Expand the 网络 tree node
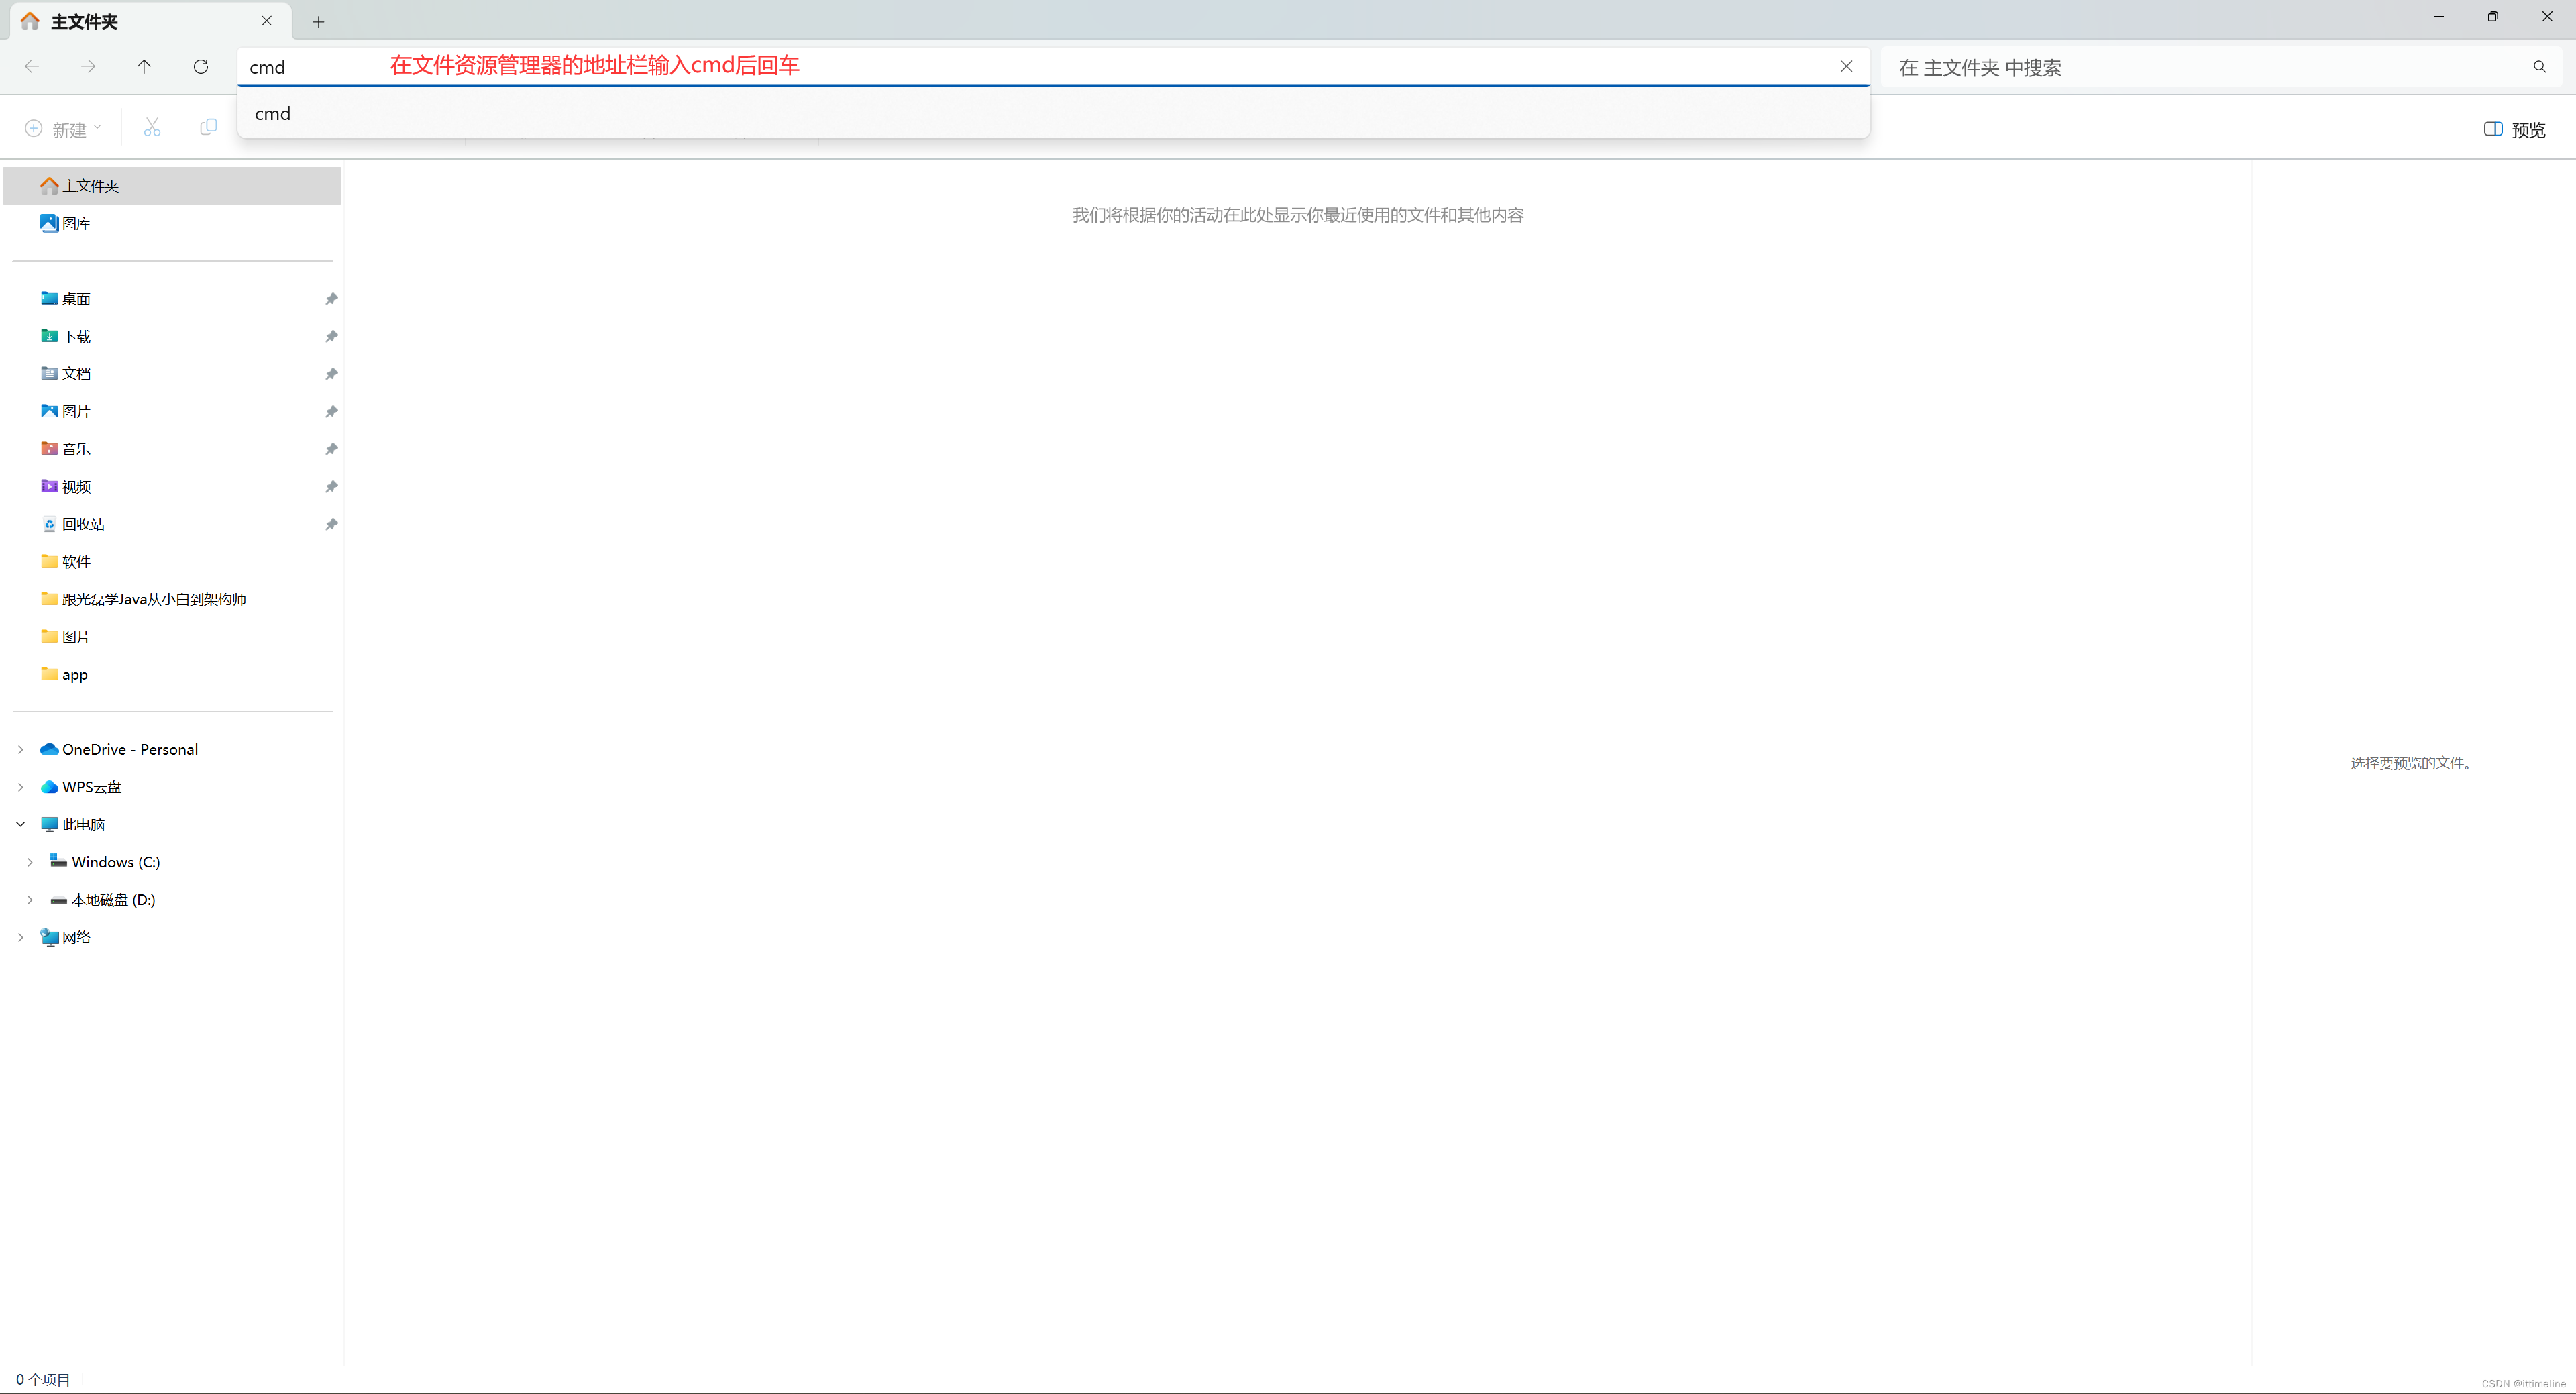This screenshot has height=1394, width=2576. click(20, 937)
